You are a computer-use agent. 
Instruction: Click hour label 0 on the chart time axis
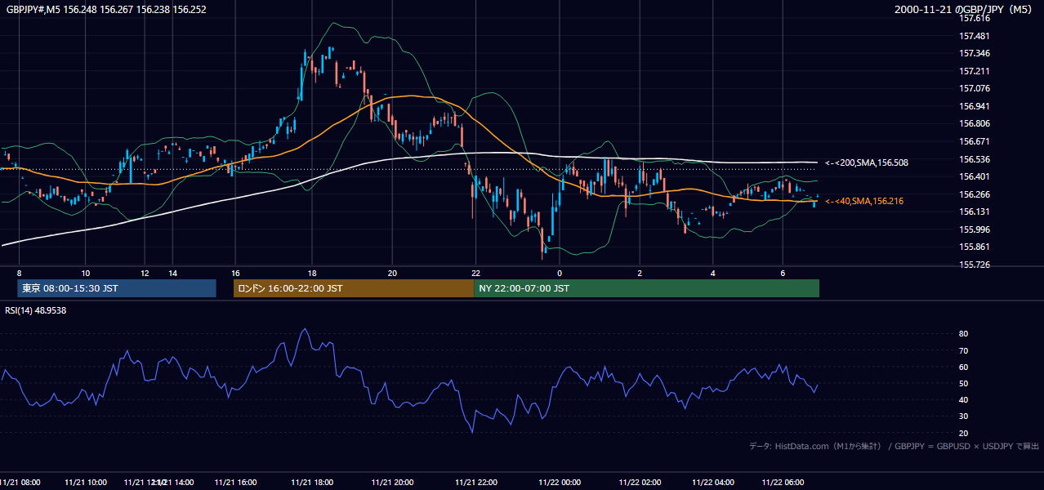(x=560, y=273)
